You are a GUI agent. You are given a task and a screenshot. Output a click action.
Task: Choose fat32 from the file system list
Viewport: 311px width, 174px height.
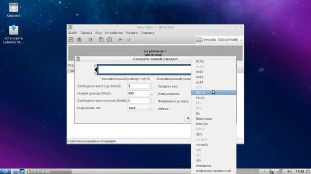214,98
